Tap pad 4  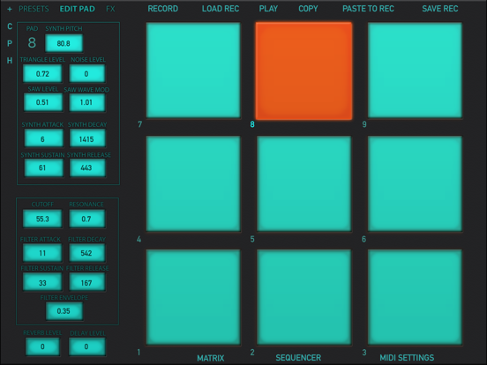click(x=193, y=183)
